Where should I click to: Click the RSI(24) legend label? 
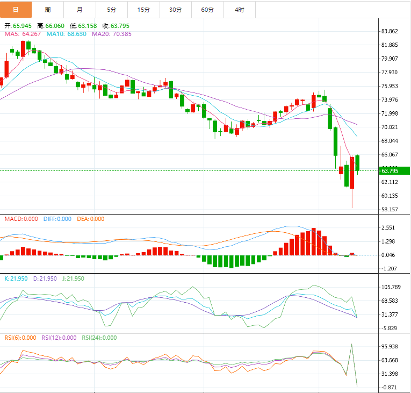[x=98, y=338]
